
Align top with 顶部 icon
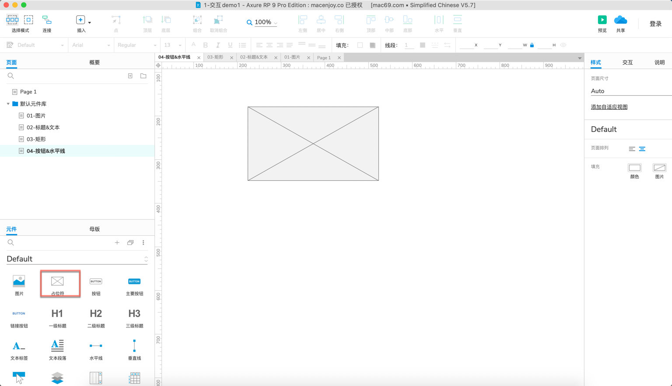[371, 20]
